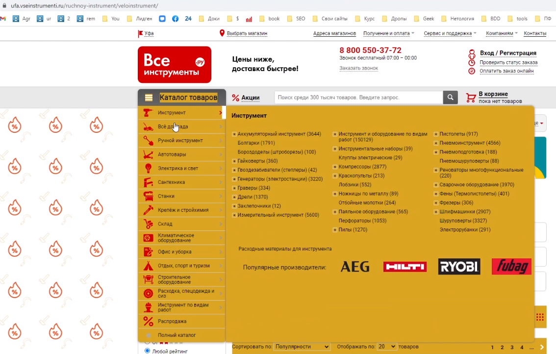The image size is (556, 354).
Task: Open the Популярности sort dropdown
Action: coord(302,347)
